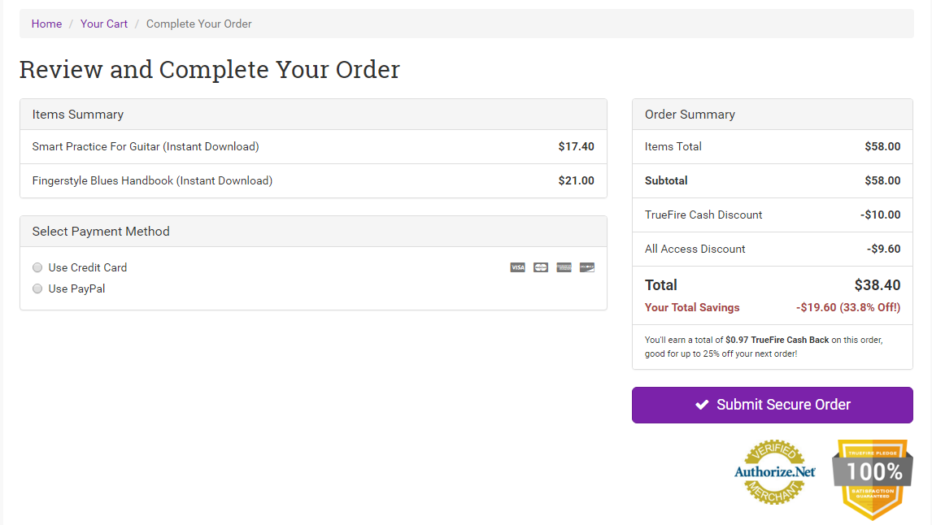Click the Use Credit Card label text
Viewport: 932px width, 525px height.
(88, 267)
